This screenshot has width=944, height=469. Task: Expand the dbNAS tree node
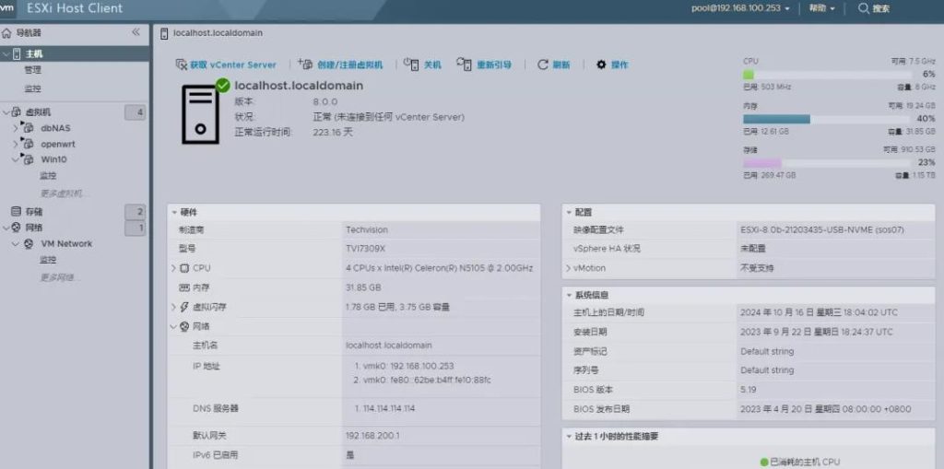(16, 128)
